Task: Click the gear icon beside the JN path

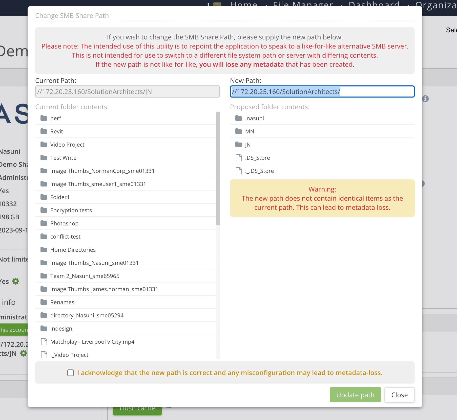Action: [x=24, y=353]
